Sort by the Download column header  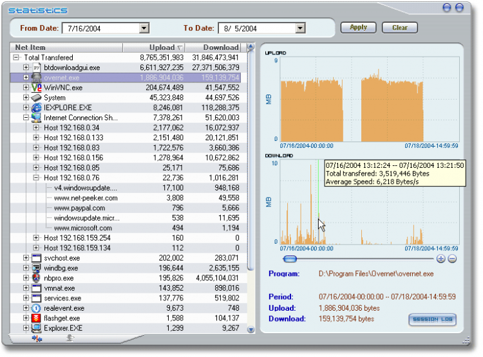[213, 48]
